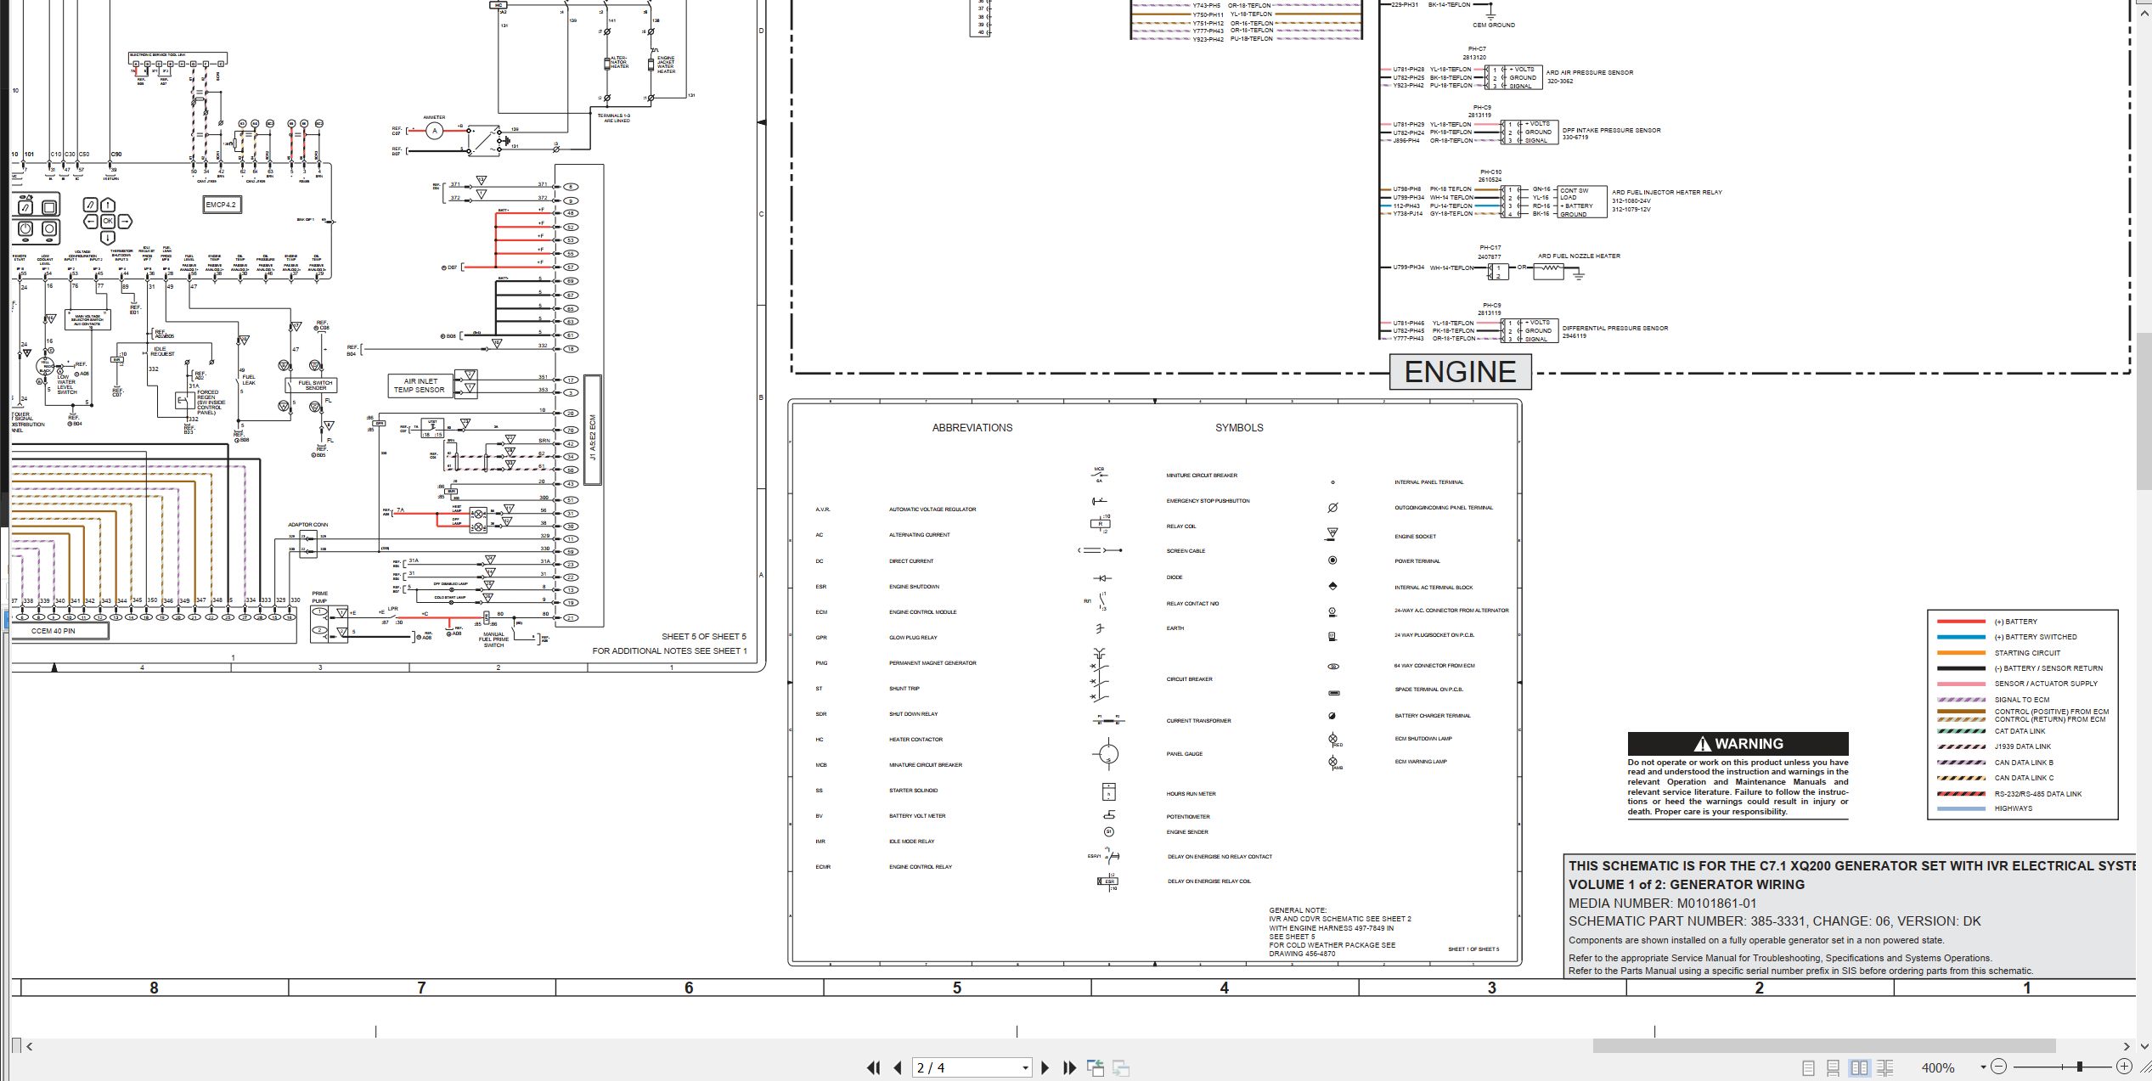This screenshot has height=1081, width=2152.
Task: Click the SYMBOLS heading
Action: pos(1239,428)
